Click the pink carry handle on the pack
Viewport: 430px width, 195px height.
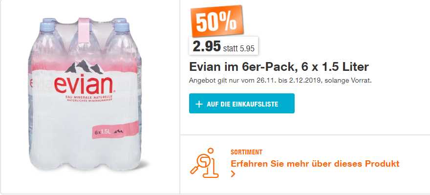(x=84, y=30)
